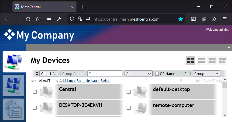This screenshot has height=122, width=232.
Task: Open the settings checklist sidebar icon
Action: pos(13,109)
